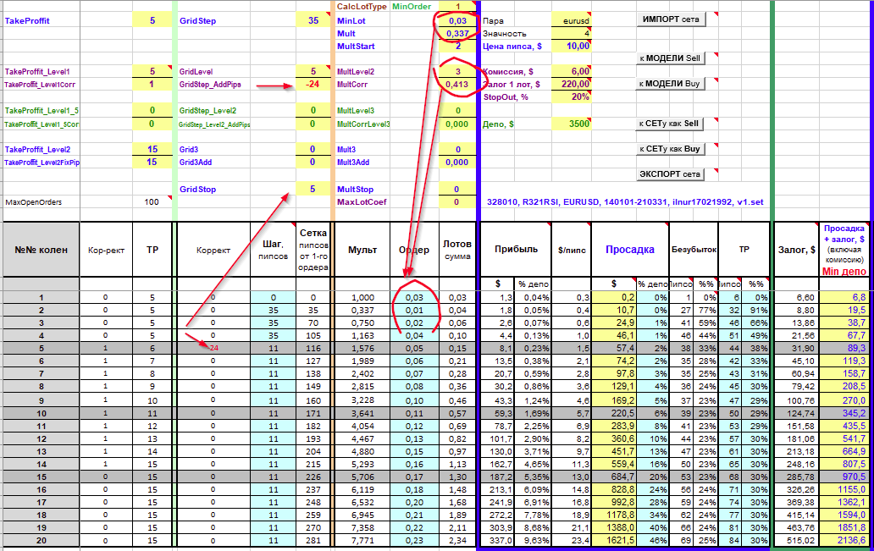Click the Ордер column header
The width and height of the screenshot is (874, 551).
[414, 250]
